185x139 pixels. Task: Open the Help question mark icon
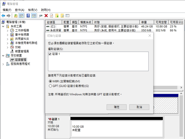[28, 16]
